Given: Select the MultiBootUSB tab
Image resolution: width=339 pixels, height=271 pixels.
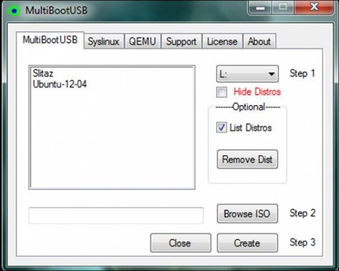Looking at the screenshot, I should point(51,41).
